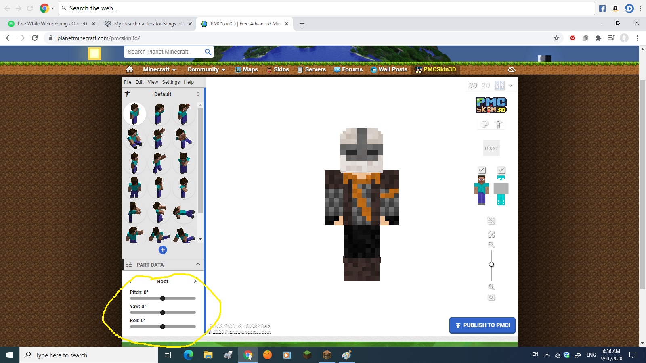Open the Maps nav link
This screenshot has width=646, height=363.
[247, 69]
